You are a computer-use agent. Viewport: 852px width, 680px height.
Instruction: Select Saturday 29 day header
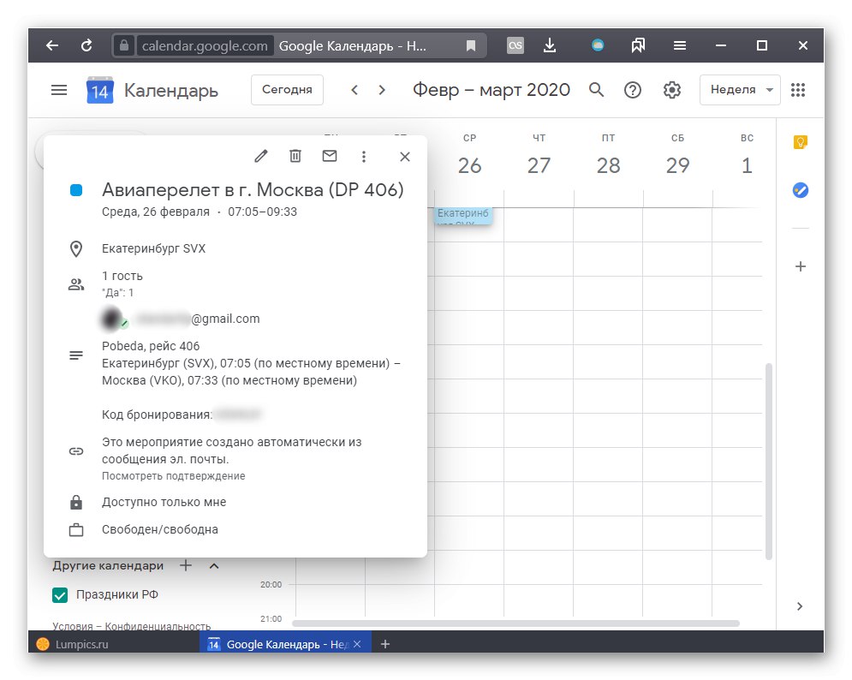(677, 165)
